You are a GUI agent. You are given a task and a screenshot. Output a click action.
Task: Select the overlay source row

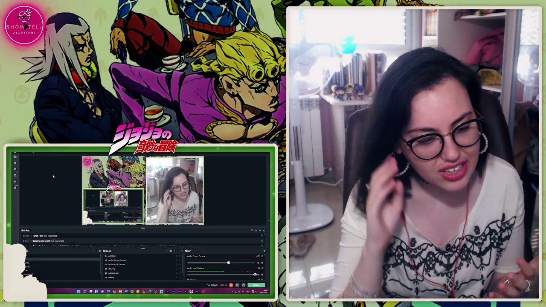click(x=142, y=277)
